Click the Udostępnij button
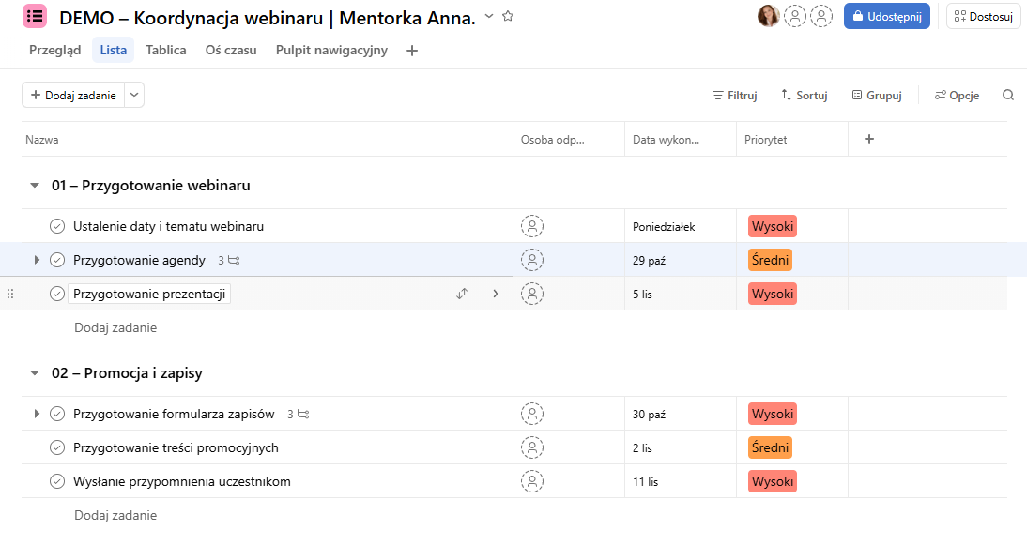This screenshot has height=545, width=1027. (887, 16)
